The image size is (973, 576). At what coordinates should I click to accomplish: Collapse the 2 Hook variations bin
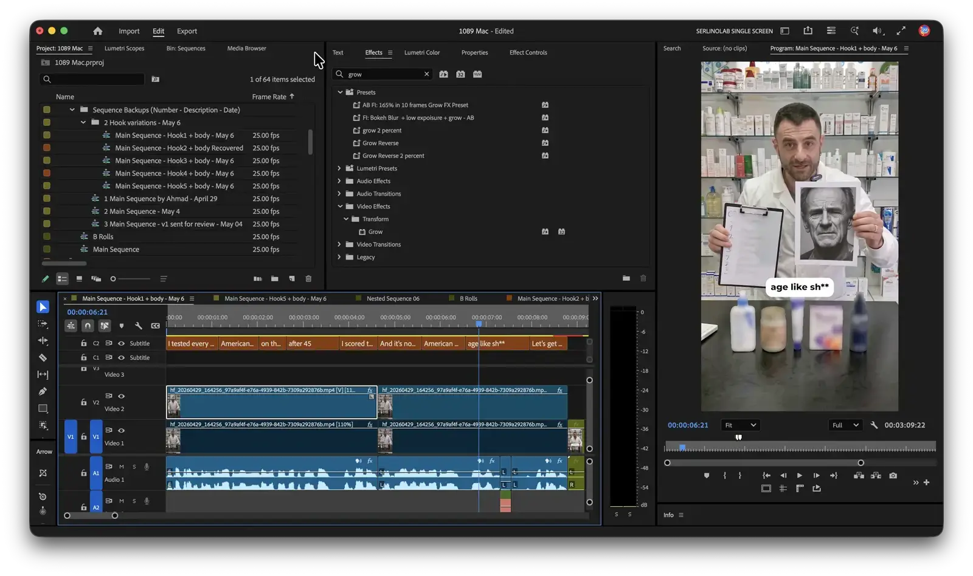(x=83, y=123)
